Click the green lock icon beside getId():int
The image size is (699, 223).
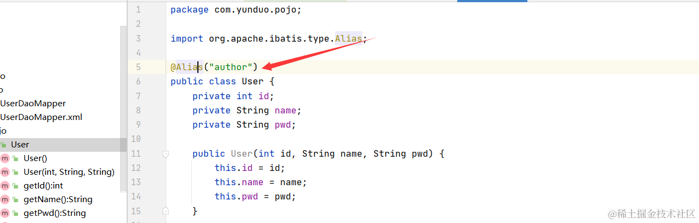coord(15,186)
